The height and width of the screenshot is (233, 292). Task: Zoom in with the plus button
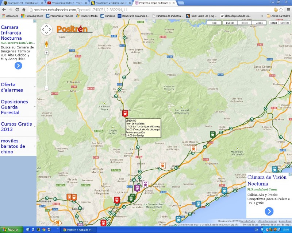(47, 53)
